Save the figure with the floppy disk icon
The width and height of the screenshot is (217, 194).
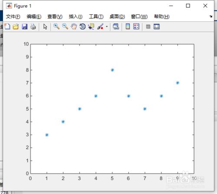25,27
